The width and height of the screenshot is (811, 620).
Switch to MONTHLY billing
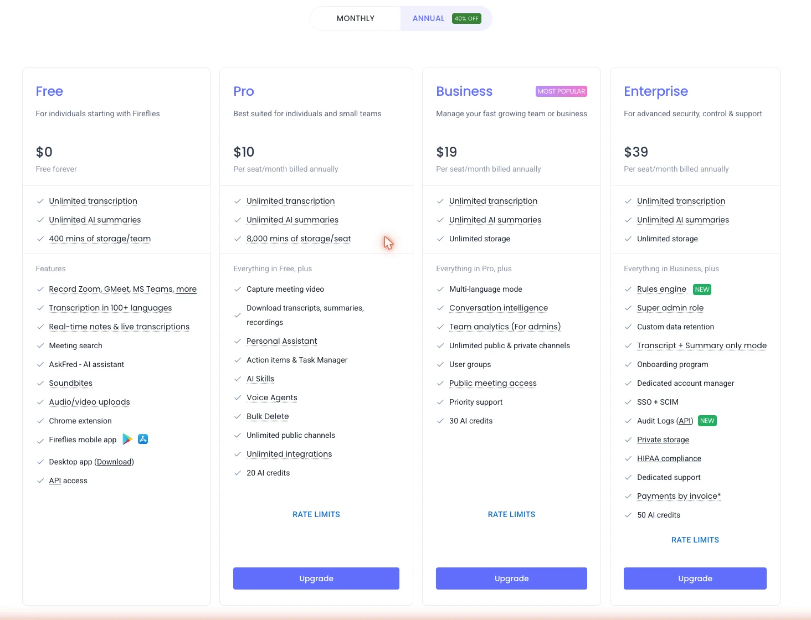click(356, 18)
